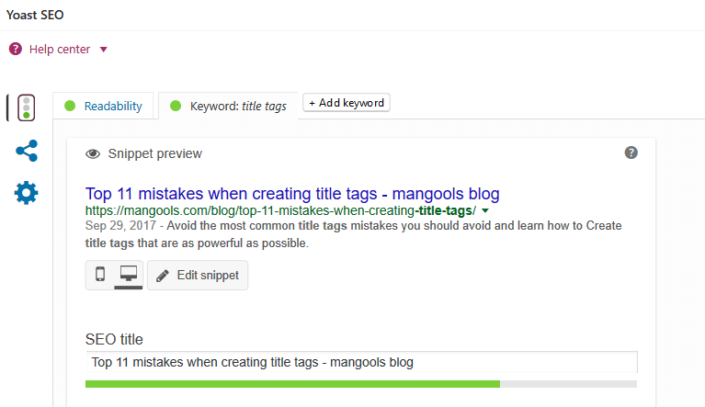Expand the Help center dropdown arrow
The height and width of the screenshot is (407, 705).
[103, 50]
